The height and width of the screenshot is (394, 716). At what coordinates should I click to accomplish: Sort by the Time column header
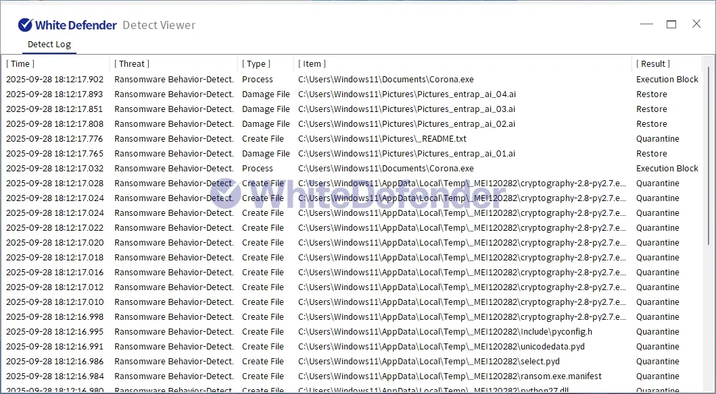(20, 64)
